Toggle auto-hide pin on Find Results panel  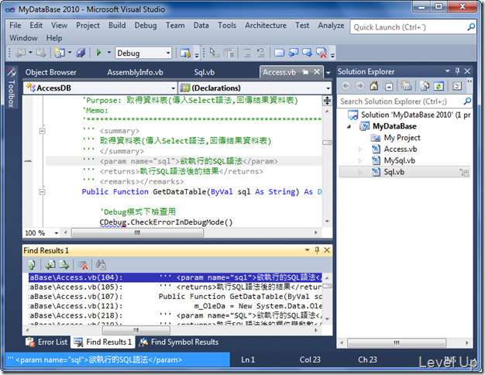pyautogui.click(x=317, y=250)
